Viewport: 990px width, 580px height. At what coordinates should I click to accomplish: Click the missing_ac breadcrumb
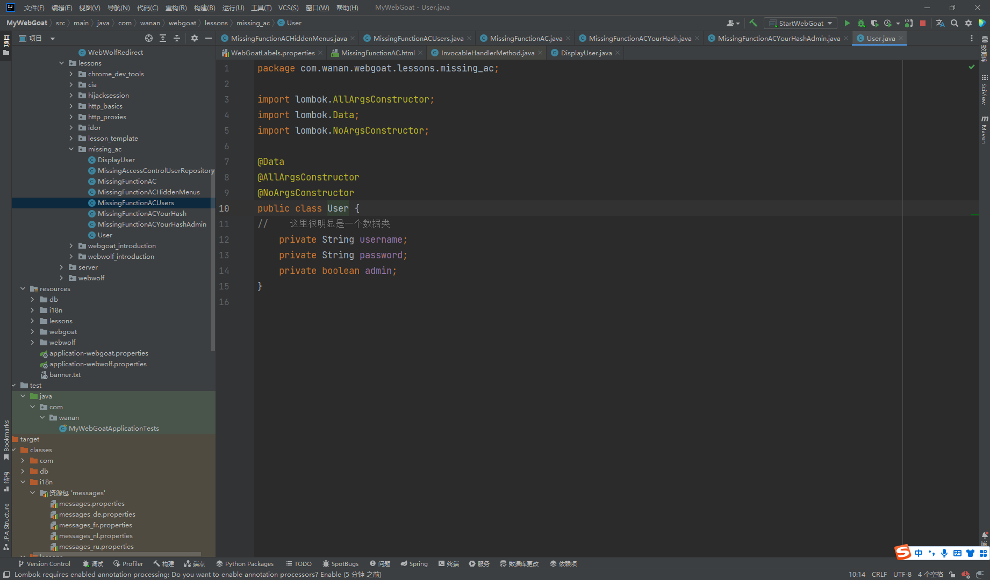(x=253, y=23)
